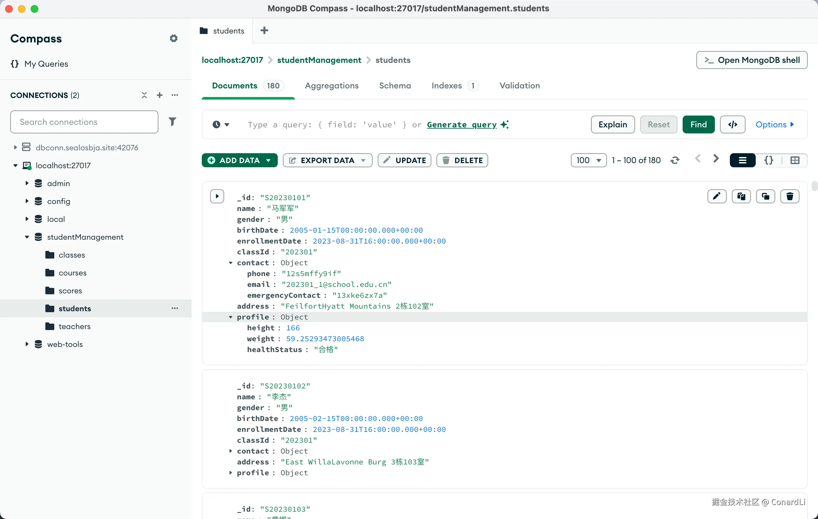Viewport: 818px width, 519px height.
Task: Open the Schema tab
Action: (395, 86)
